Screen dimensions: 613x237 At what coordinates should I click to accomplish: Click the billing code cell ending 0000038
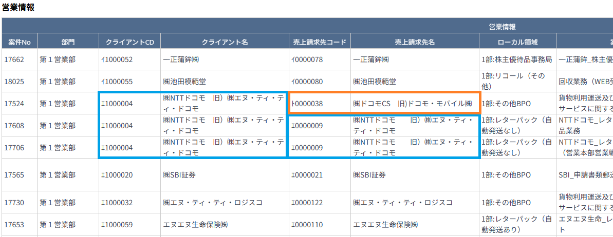point(307,104)
